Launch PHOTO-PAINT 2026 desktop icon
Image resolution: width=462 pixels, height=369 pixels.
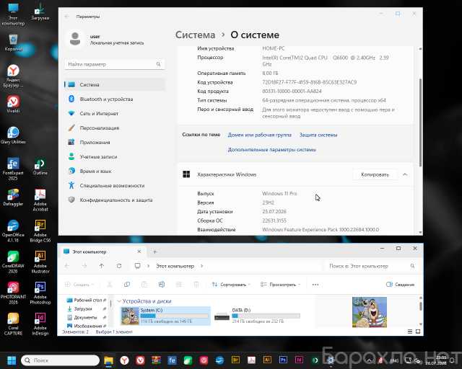tap(13, 293)
